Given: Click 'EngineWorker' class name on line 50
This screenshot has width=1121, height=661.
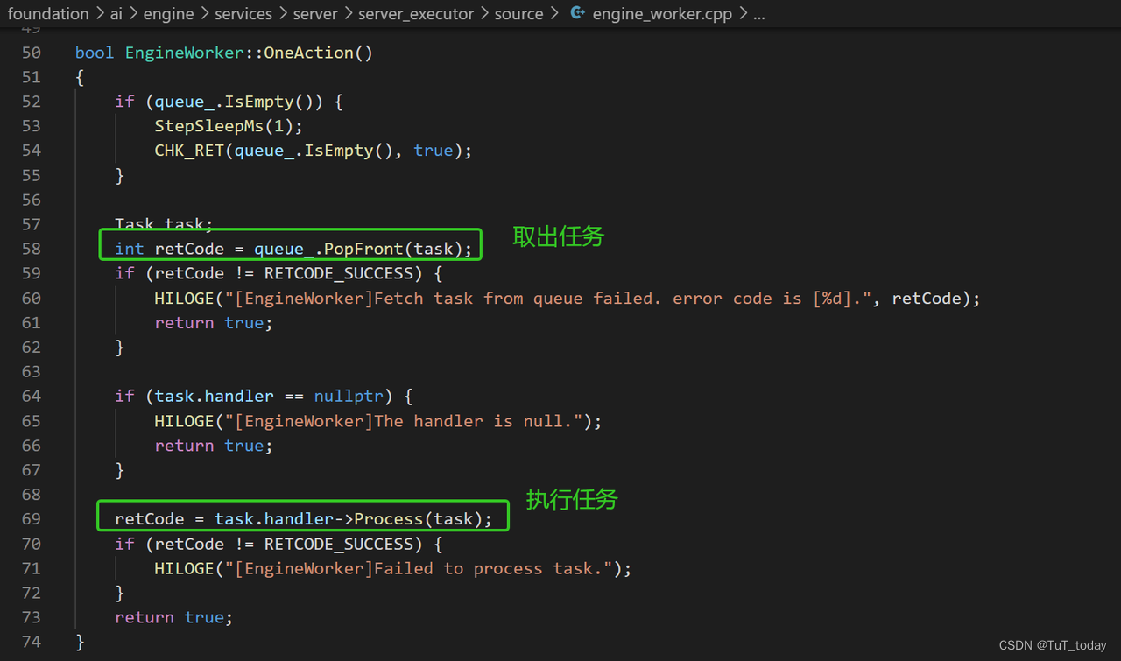Looking at the screenshot, I should point(184,53).
